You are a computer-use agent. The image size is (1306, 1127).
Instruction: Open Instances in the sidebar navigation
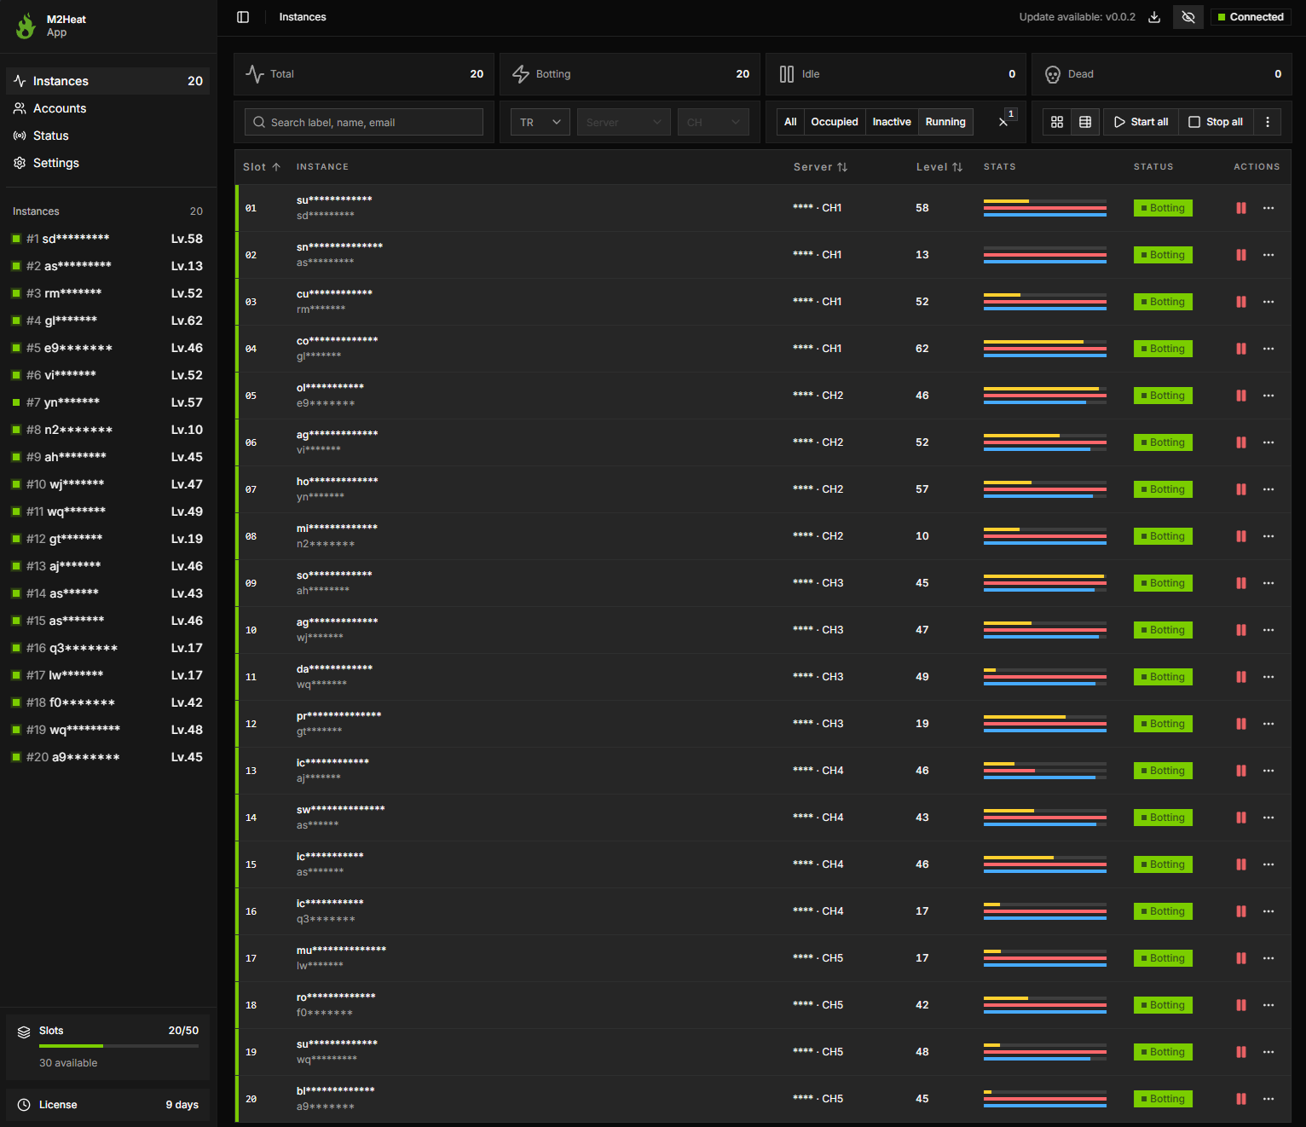[x=108, y=81]
